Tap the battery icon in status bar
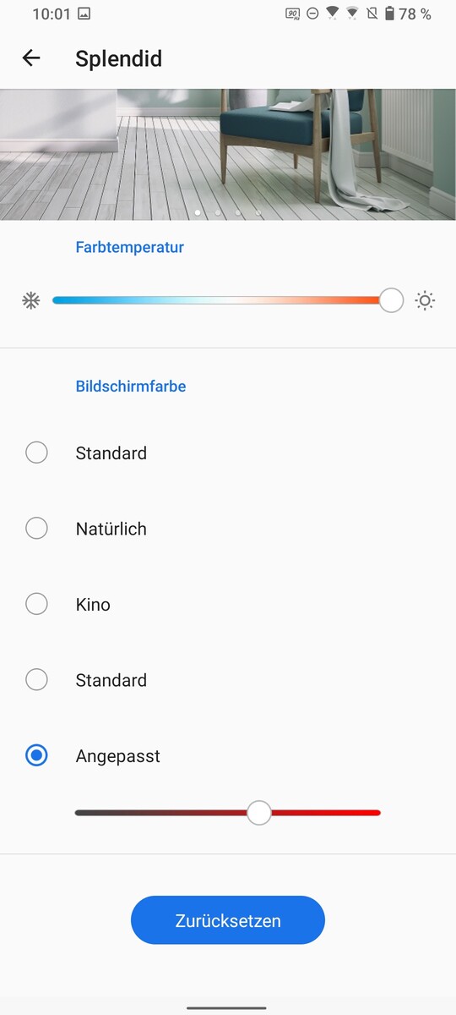 point(389,14)
